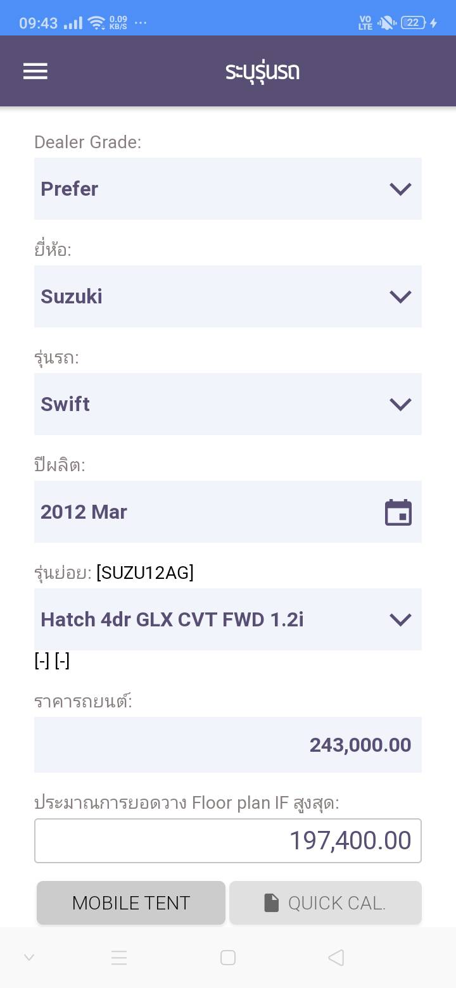This screenshot has height=988, width=456.
Task: Focus the Floor plan IF amount field
Action: [228, 840]
